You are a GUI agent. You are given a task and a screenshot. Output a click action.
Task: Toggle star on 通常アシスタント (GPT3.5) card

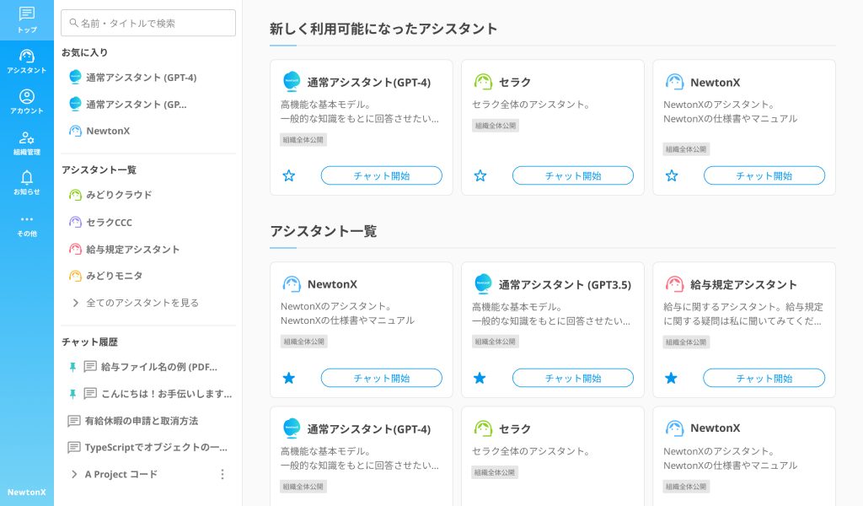point(480,378)
